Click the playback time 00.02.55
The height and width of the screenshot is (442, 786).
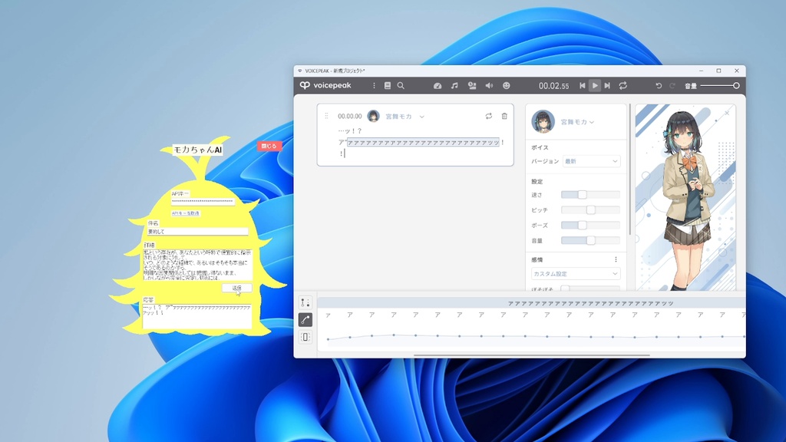pyautogui.click(x=554, y=86)
